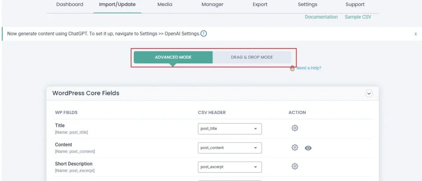Viewport: 422px width, 181px height.
Task: Open the post_title CSV header dropdown
Action: pyautogui.click(x=230, y=129)
